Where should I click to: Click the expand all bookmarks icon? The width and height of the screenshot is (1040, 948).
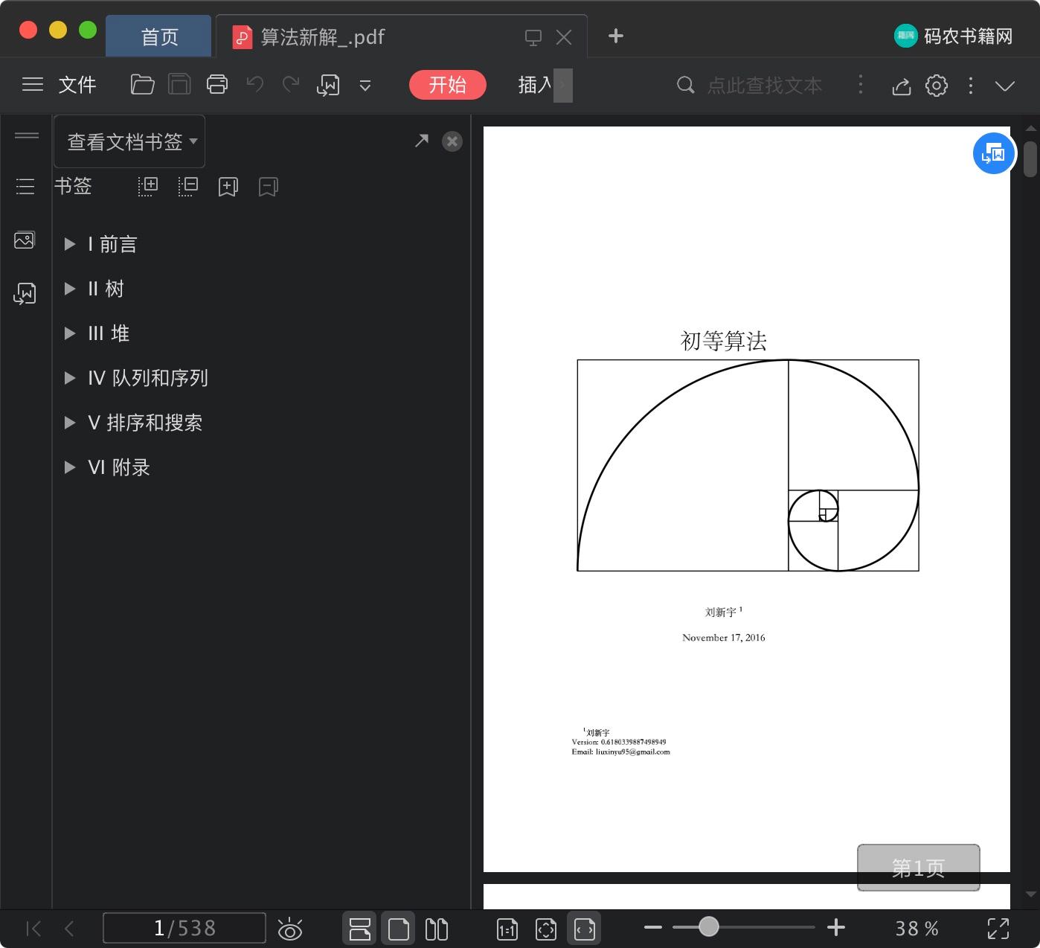pos(148,186)
